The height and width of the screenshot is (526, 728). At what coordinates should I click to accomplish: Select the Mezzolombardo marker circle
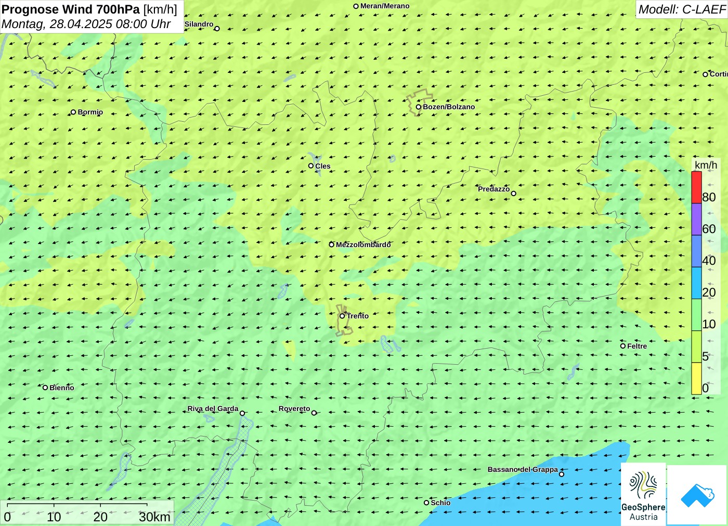pyautogui.click(x=331, y=245)
